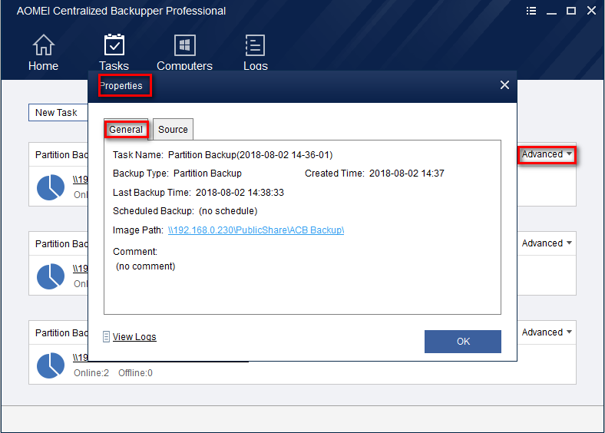The image size is (605, 433).
Task: Click the New Task button
Action: coord(58,113)
